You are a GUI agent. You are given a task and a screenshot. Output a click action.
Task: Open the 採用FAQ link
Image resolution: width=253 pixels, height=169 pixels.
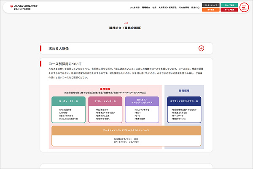pos(196,8)
